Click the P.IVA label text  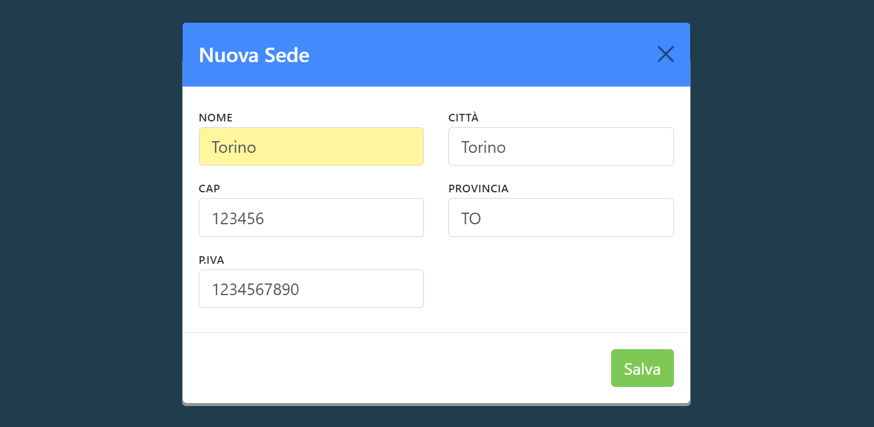tap(212, 260)
